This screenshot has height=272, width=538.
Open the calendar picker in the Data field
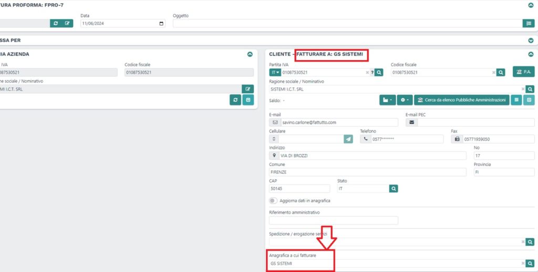pos(161,24)
